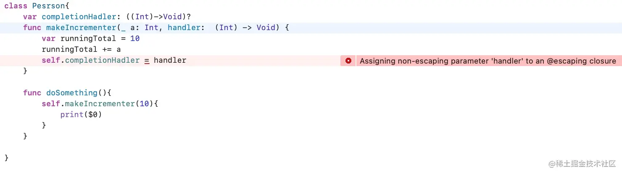Click the print($0) statement
Viewport: 622px width, 174px height.
click(x=81, y=115)
